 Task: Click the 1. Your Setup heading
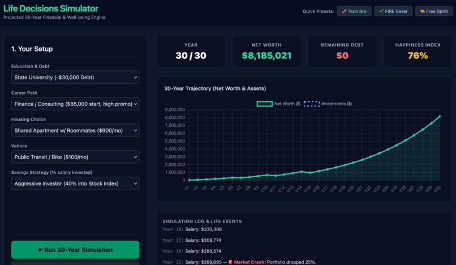(x=32, y=49)
